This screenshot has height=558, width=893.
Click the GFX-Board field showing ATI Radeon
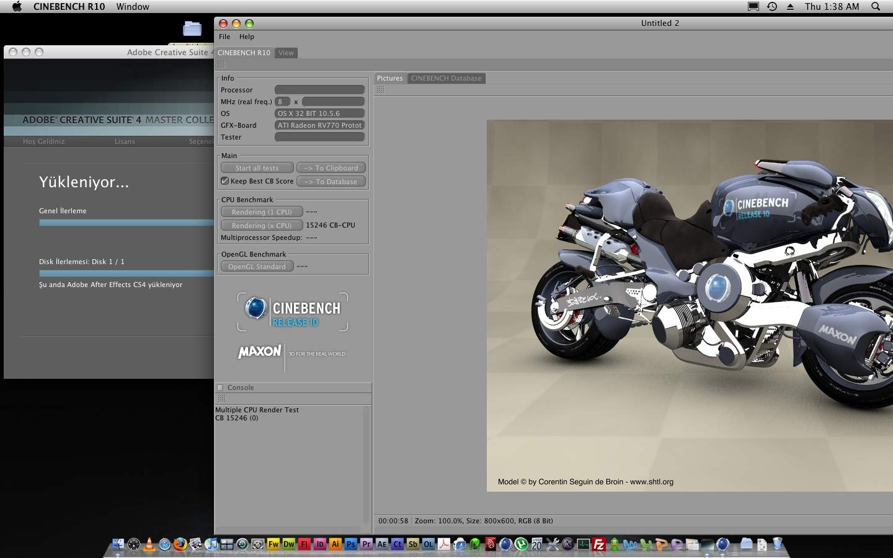coord(319,125)
